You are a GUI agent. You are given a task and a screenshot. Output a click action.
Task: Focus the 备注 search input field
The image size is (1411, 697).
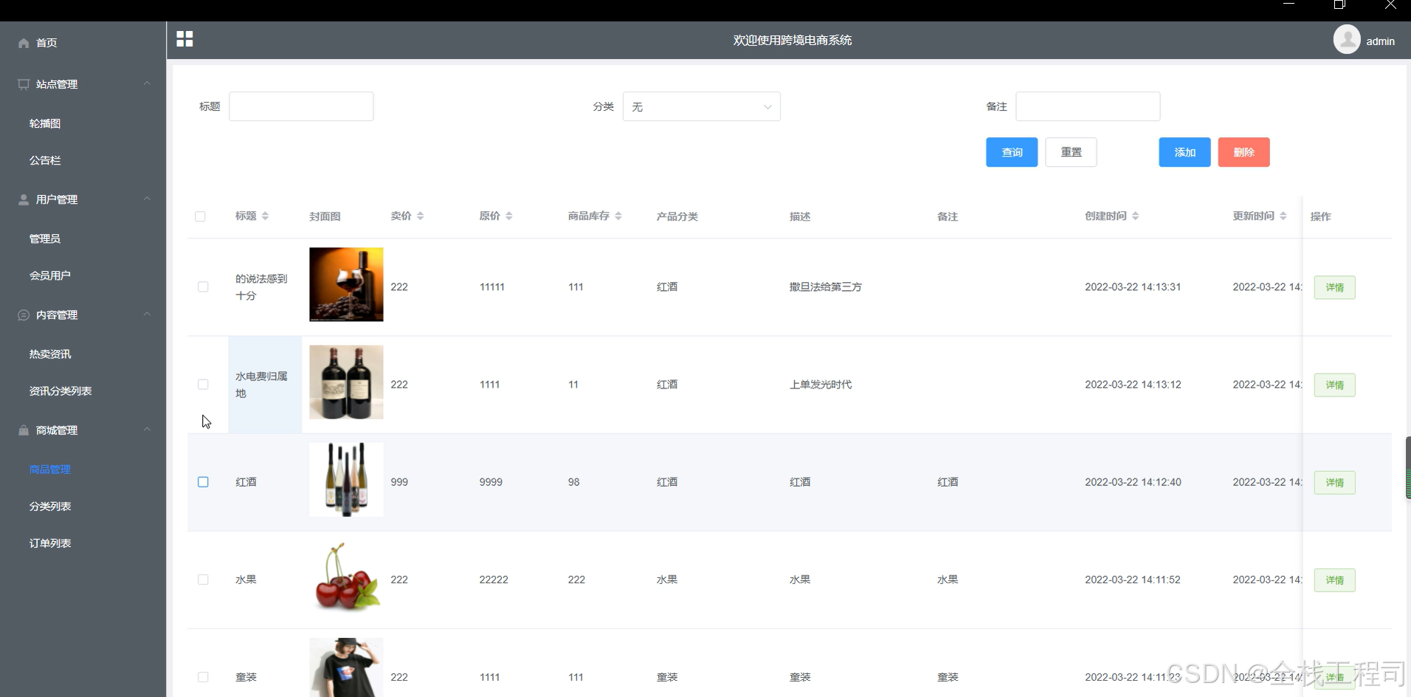(x=1088, y=106)
